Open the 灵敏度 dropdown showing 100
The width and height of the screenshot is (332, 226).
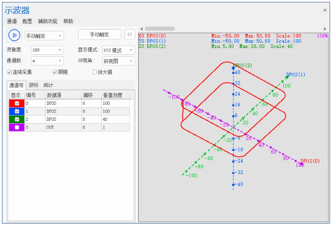pyautogui.click(x=47, y=50)
